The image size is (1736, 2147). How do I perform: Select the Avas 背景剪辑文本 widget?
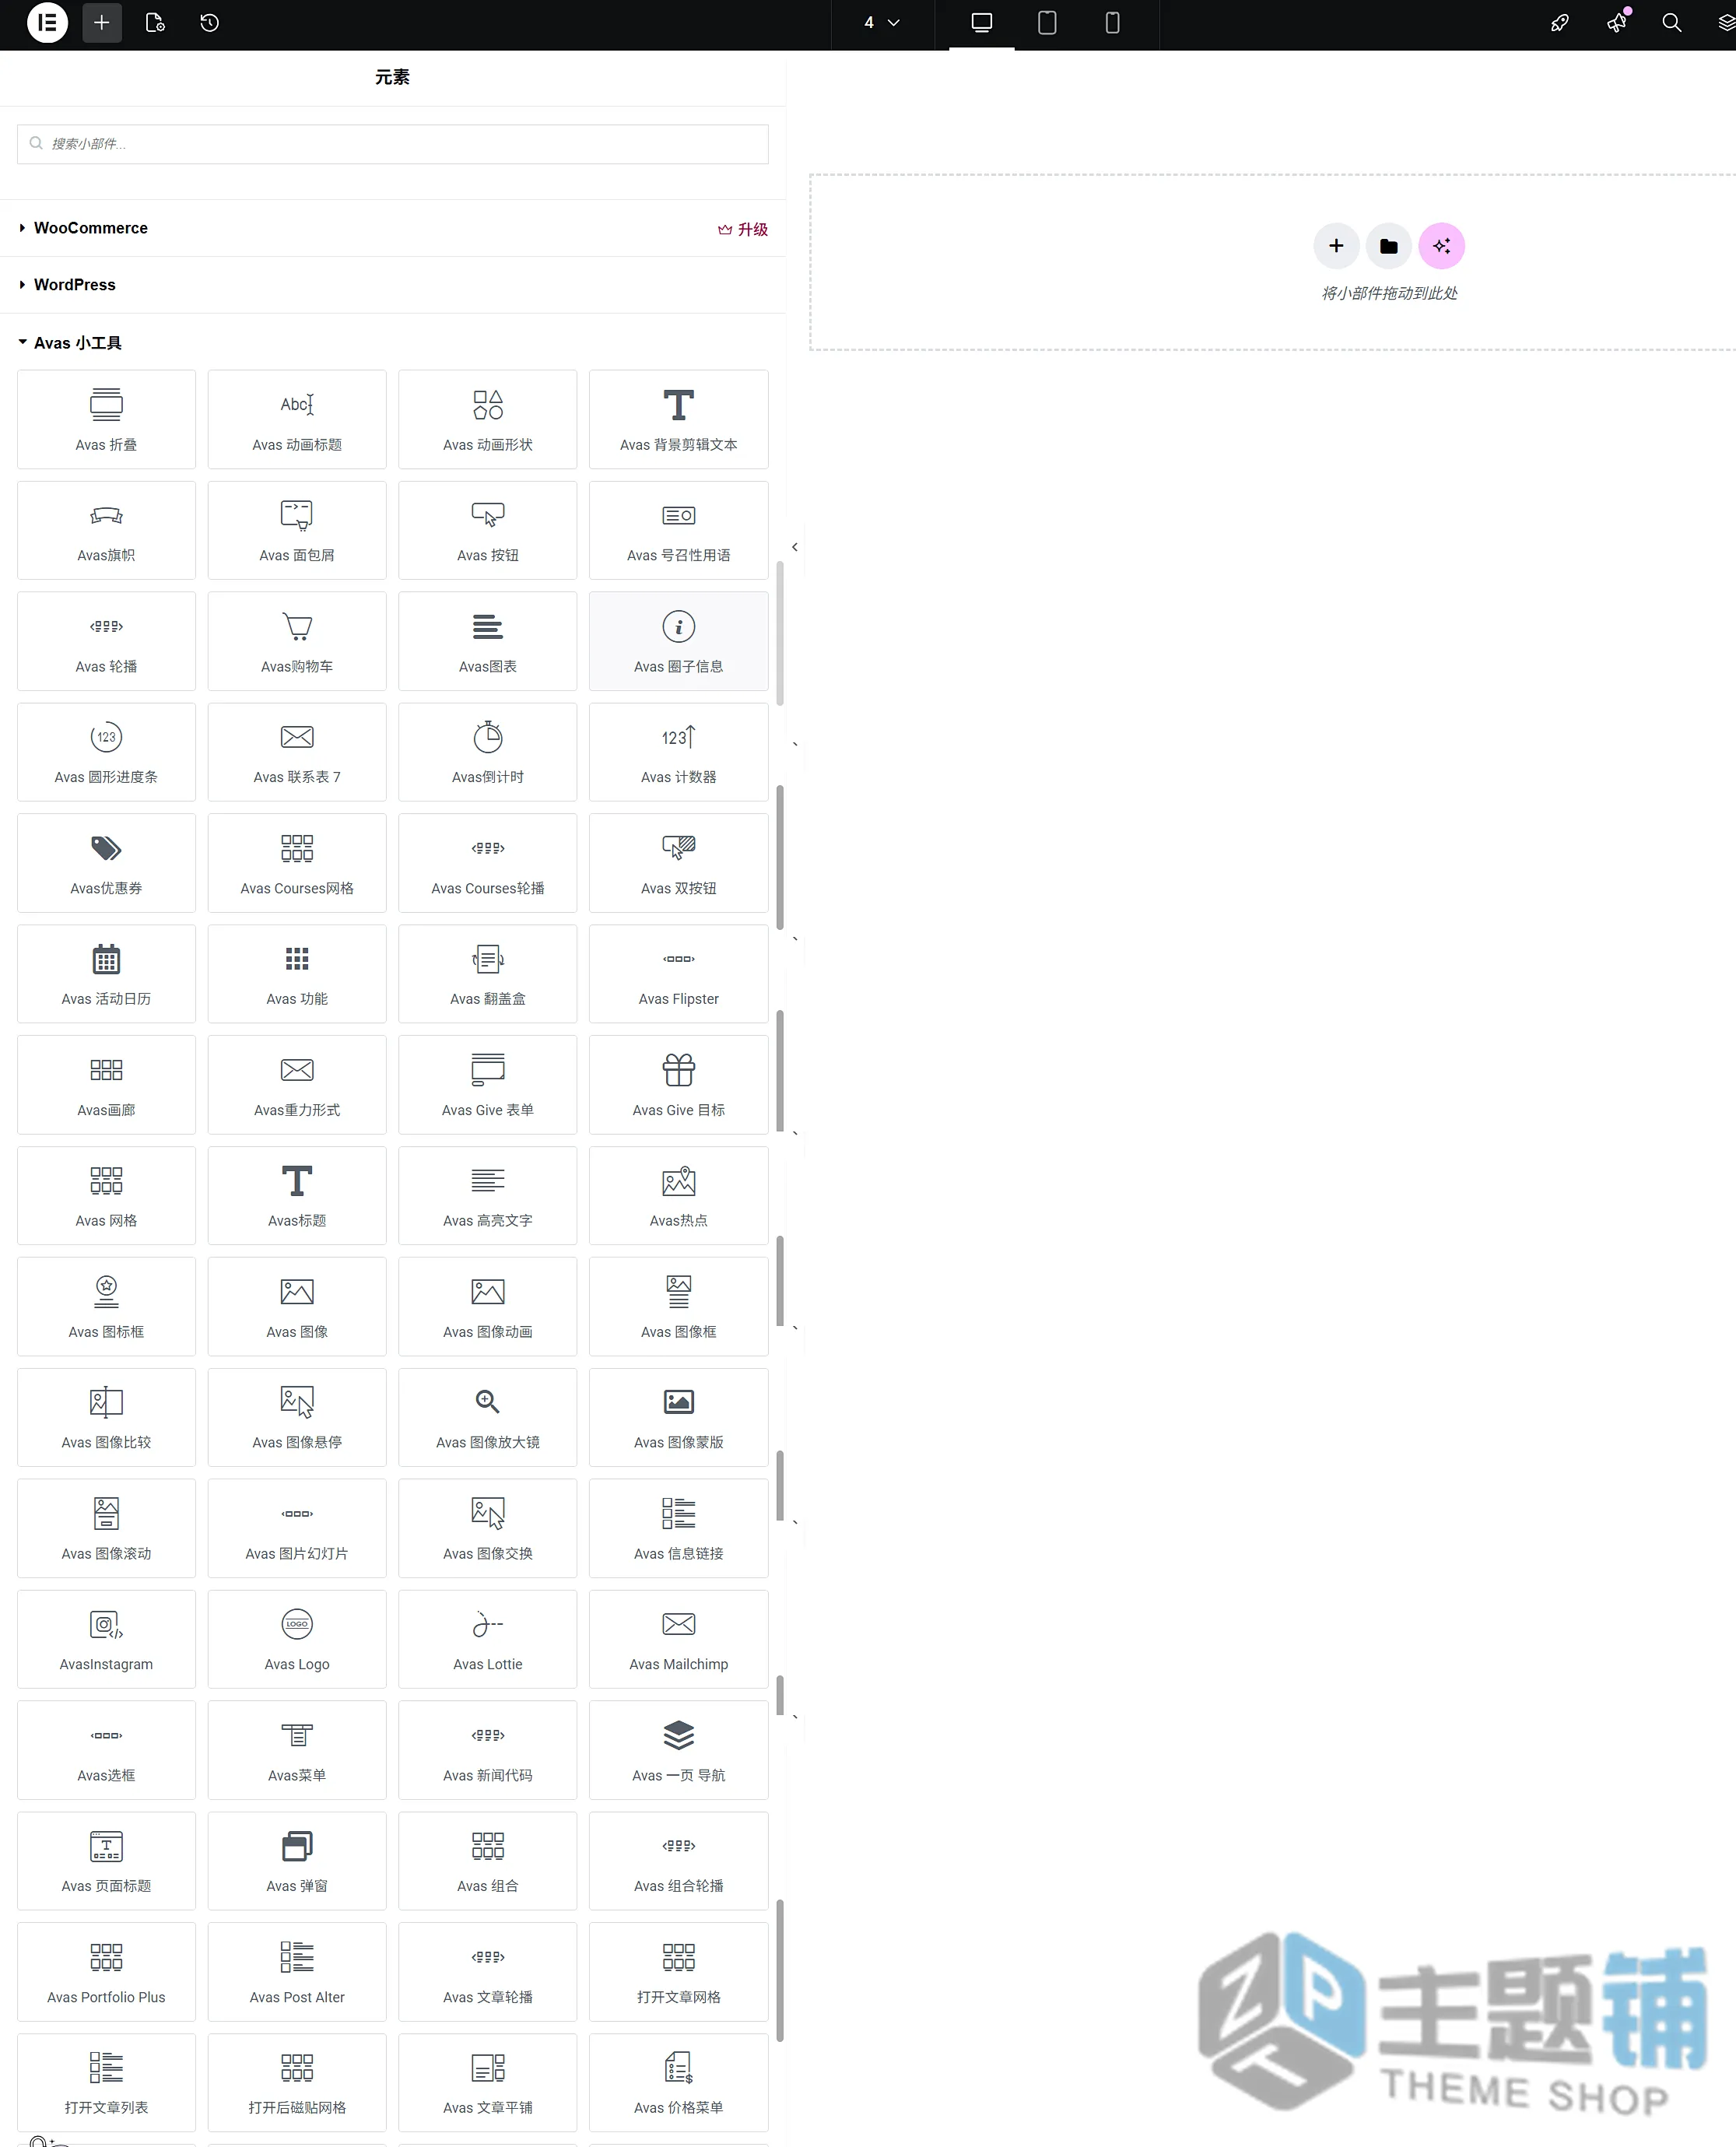(679, 419)
